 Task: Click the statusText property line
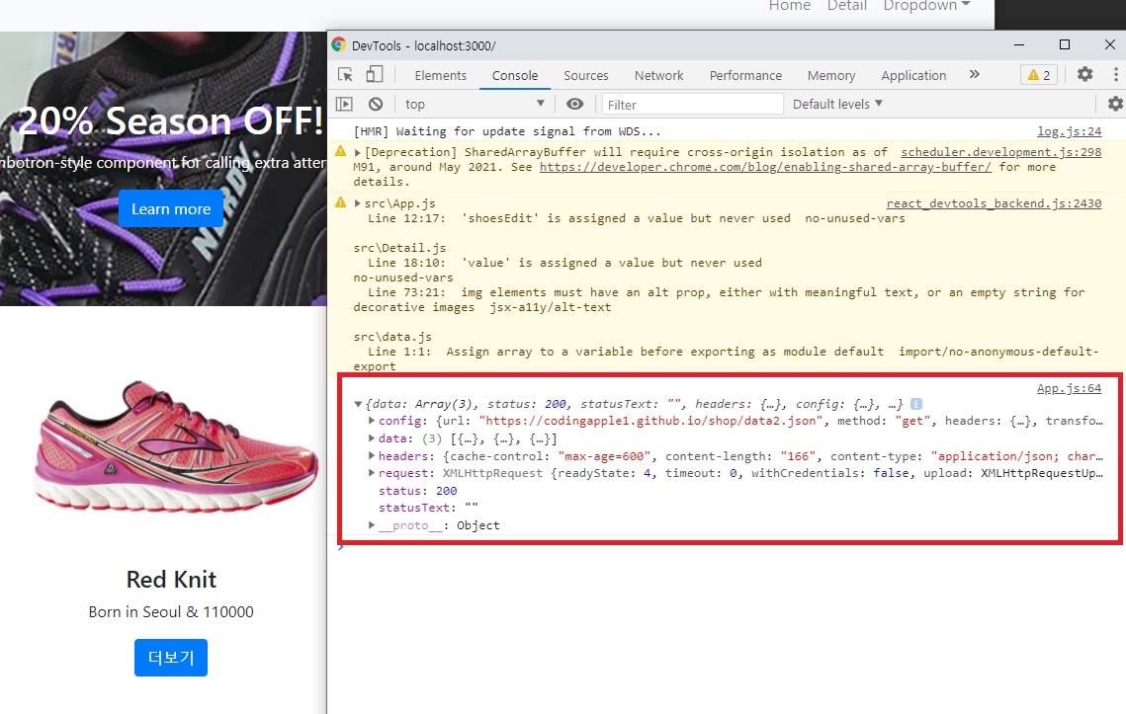click(x=428, y=508)
